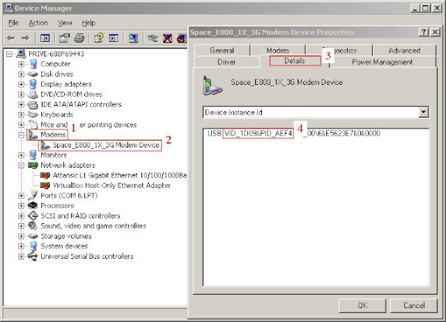This screenshot has width=446, height=322.
Task: Expand the Disk drives node
Action: [21, 74]
